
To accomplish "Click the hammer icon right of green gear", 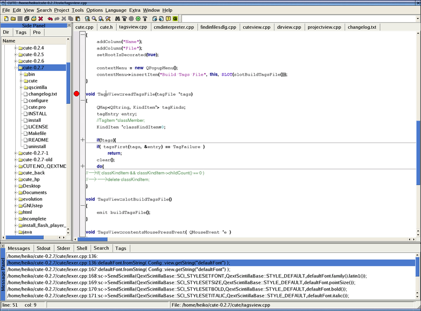I will pyautogui.click(x=145, y=19).
